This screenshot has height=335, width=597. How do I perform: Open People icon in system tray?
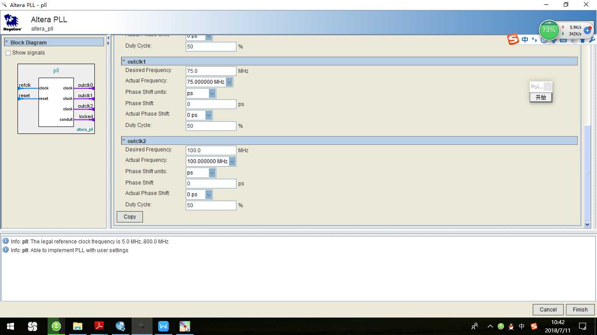475,326
